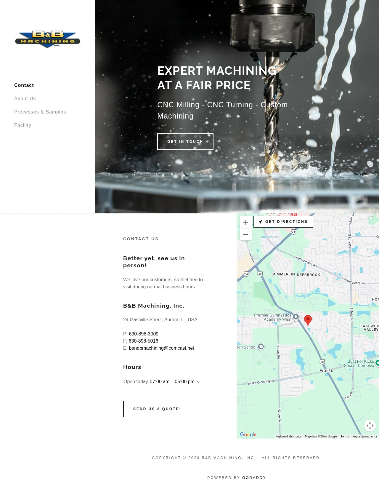
Task: Expand the business hours chevron
Action: [x=199, y=382]
